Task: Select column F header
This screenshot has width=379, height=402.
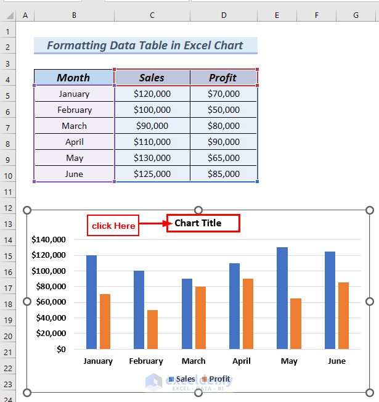Action: (317, 15)
